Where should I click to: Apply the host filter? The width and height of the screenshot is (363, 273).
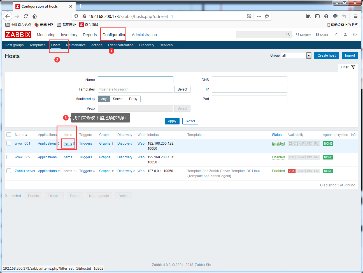point(172,121)
